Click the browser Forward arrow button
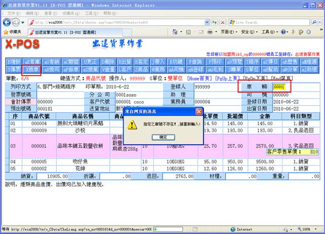Viewport: 325px width, 234px height. point(17,22)
